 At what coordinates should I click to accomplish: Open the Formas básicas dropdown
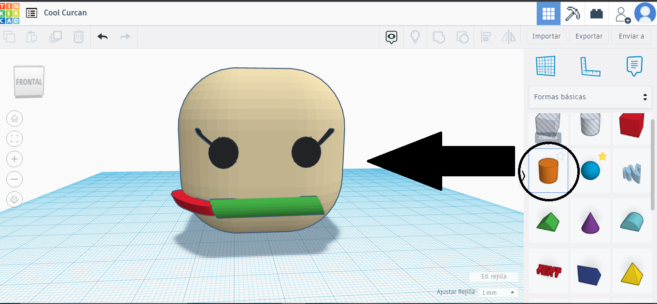[x=590, y=97]
